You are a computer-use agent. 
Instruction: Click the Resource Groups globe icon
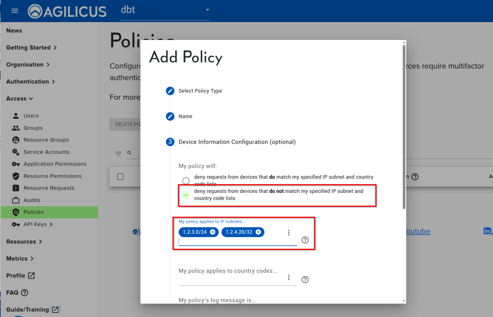tap(16, 139)
